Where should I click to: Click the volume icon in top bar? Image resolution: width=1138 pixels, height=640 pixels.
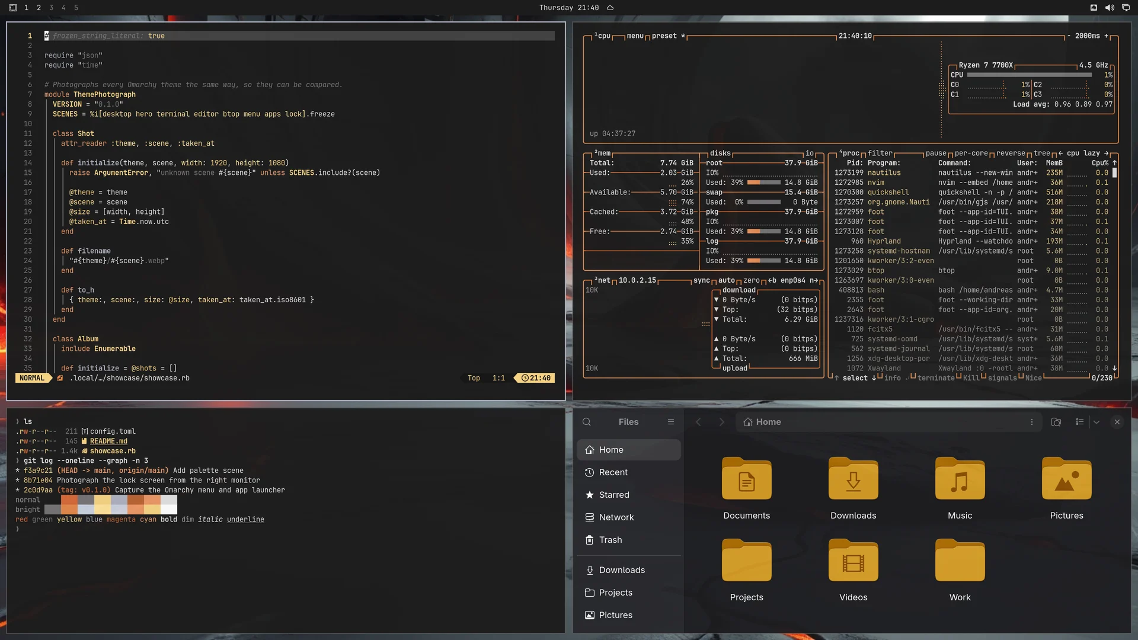point(1110,8)
